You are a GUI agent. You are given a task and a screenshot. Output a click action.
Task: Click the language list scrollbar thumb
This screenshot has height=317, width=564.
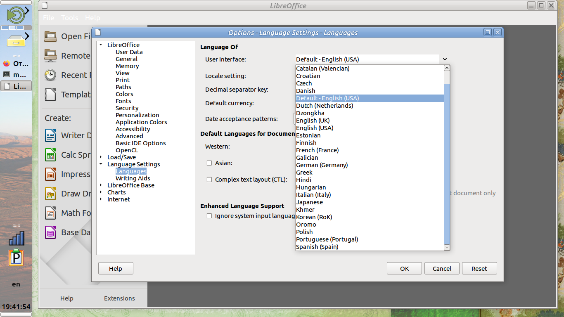[x=447, y=163]
